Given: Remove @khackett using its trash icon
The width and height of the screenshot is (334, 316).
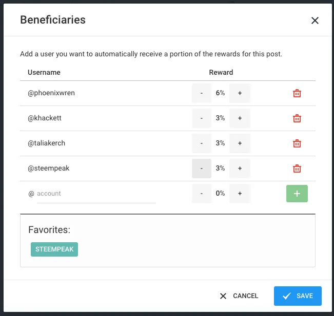Looking at the screenshot, I should (x=297, y=118).
